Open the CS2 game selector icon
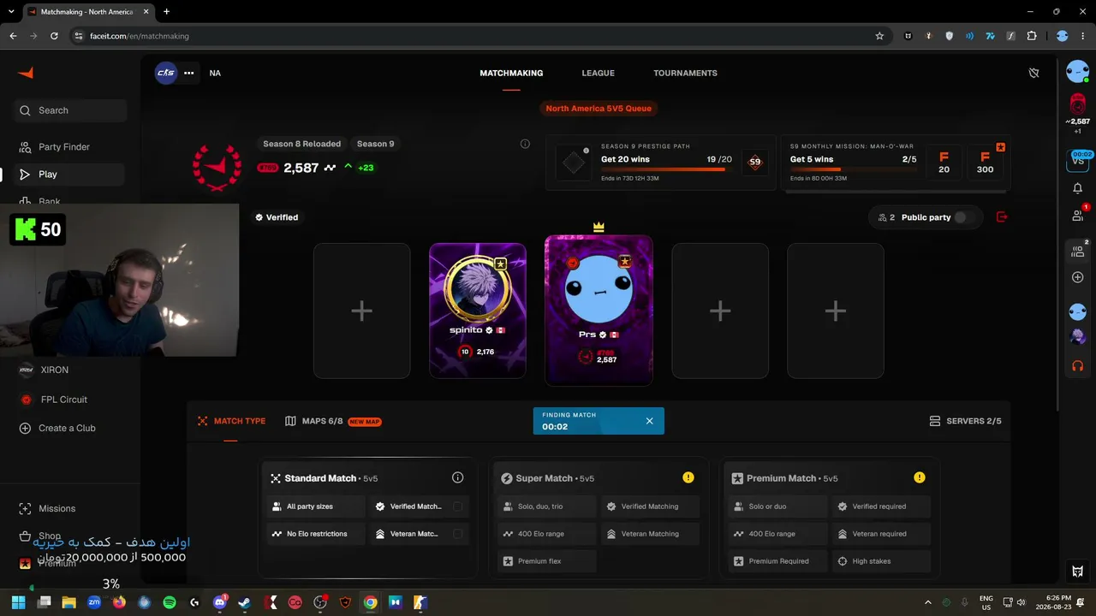Viewport: 1096px width, 616px height. [166, 73]
